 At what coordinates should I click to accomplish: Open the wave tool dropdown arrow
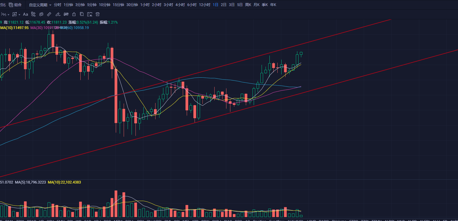click(x=8, y=15)
